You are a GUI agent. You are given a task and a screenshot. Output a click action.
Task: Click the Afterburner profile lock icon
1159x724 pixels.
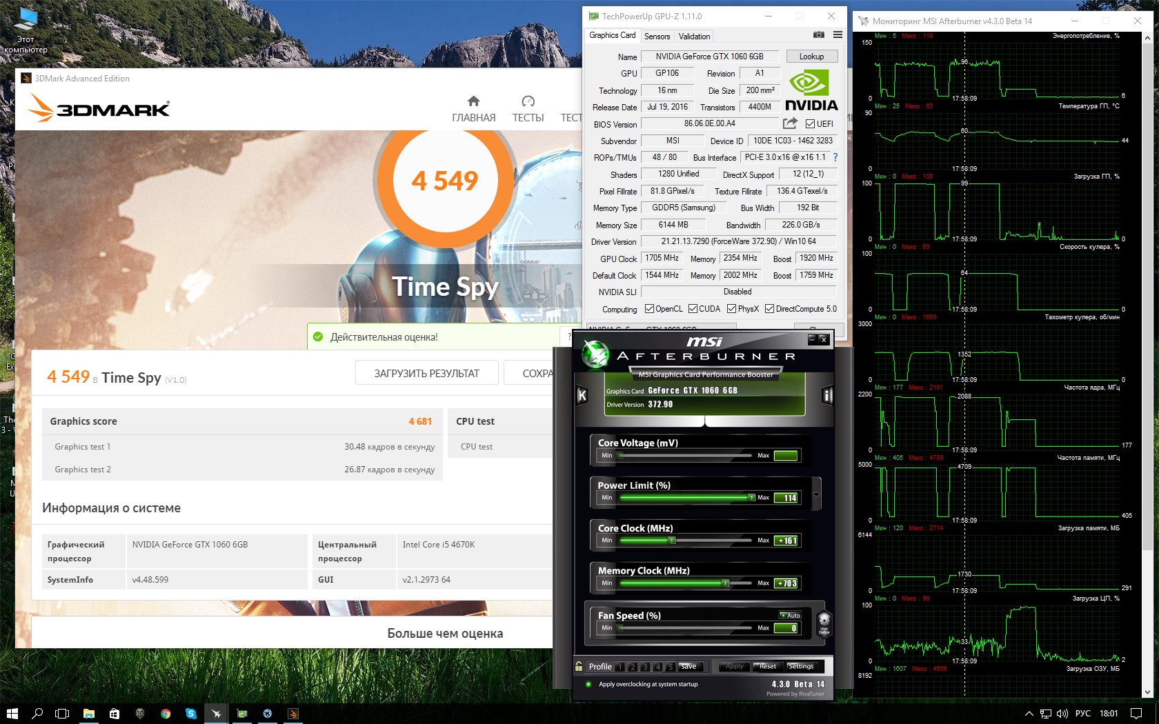pyautogui.click(x=579, y=666)
